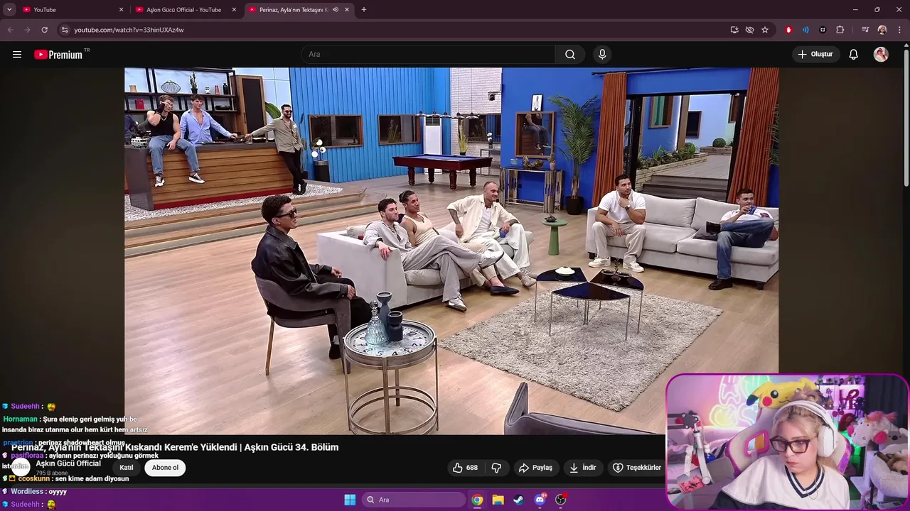Open a new browser tab
Viewport: 910px width, 511px height.
[x=364, y=10]
